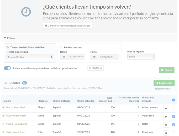Open Tiempo sin actividad dropdown
This screenshot has height=136, width=179.
pyautogui.click(x=30, y=57)
